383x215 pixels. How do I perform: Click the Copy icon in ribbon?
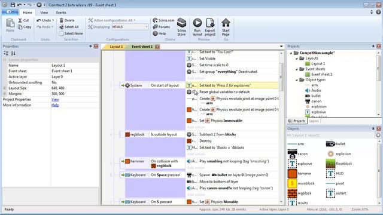point(20,27)
